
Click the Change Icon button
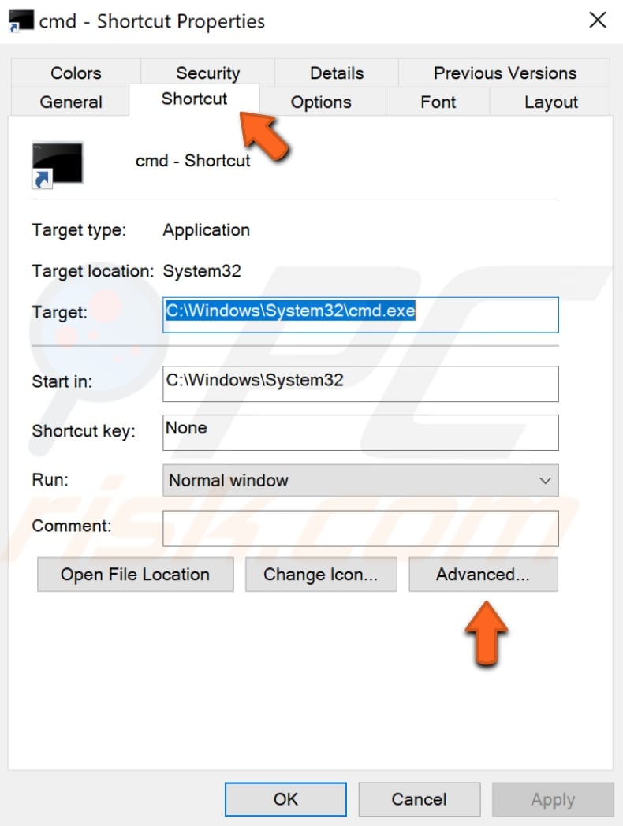321,575
